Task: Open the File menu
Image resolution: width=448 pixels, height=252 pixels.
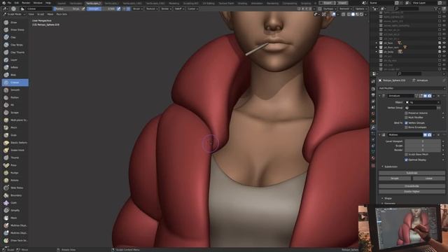Action: [9, 3]
